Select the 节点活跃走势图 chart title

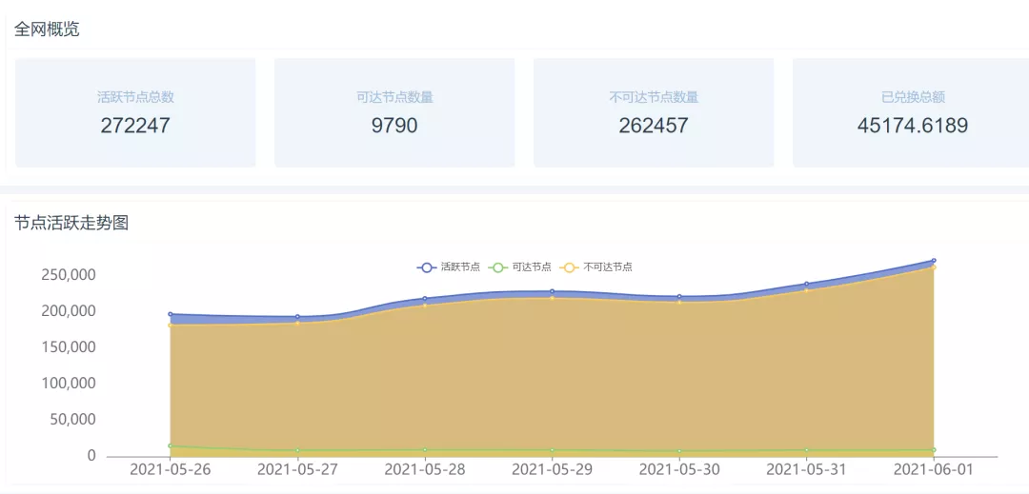71,224
